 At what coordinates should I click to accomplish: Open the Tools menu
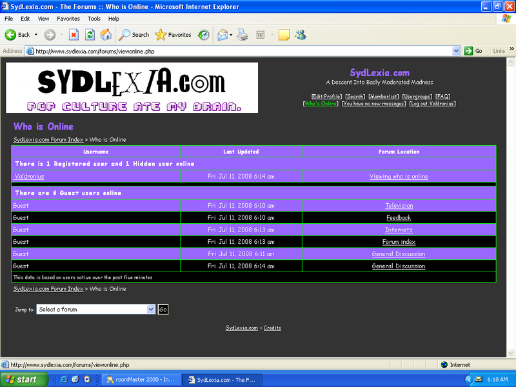pyautogui.click(x=94, y=19)
